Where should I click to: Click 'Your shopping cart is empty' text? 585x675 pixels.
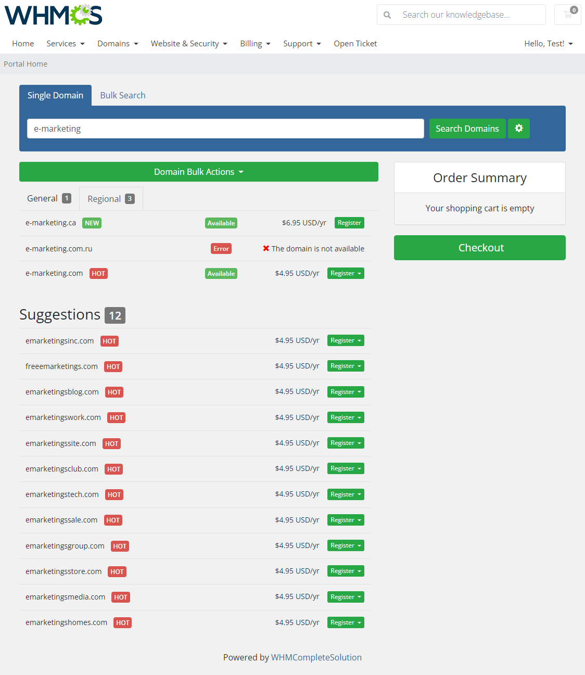[x=480, y=208]
